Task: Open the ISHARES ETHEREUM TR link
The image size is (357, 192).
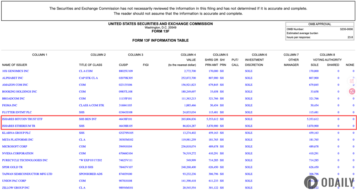Action: point(18,126)
